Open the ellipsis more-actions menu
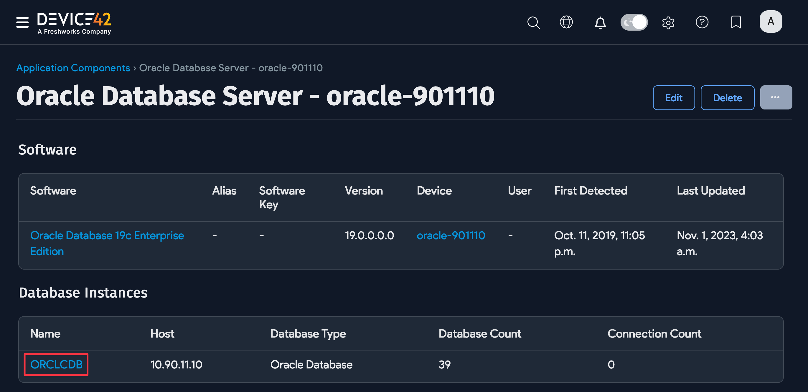The image size is (808, 392). click(776, 97)
